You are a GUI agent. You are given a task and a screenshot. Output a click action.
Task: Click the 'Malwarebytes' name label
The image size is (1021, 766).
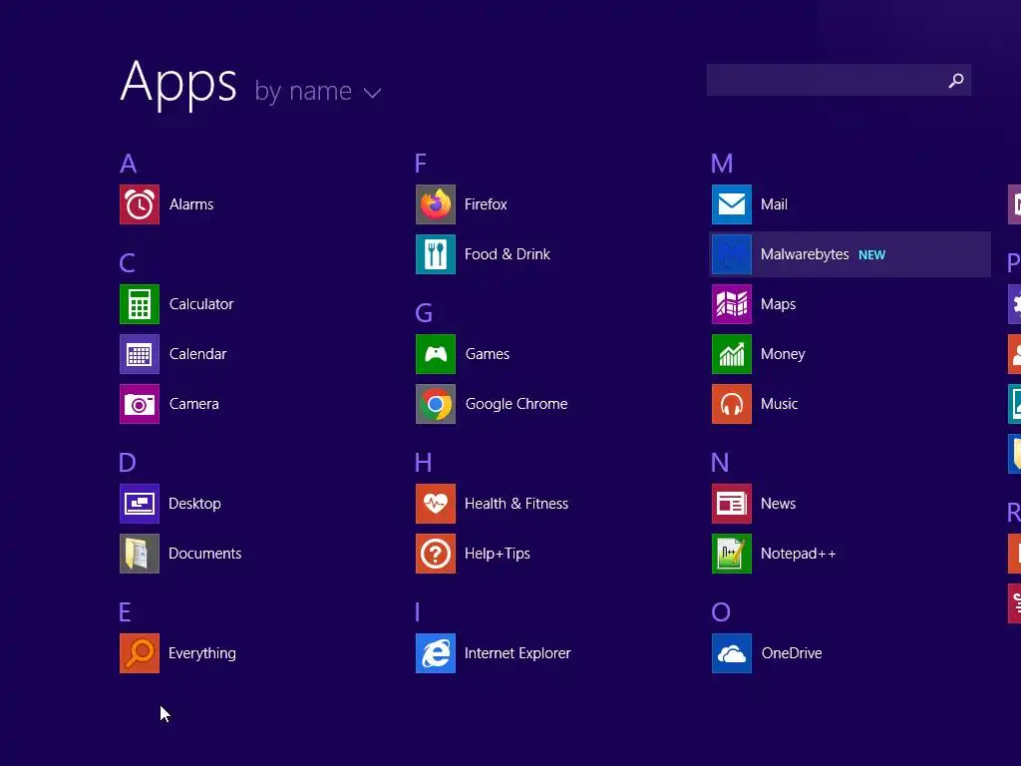[805, 254]
